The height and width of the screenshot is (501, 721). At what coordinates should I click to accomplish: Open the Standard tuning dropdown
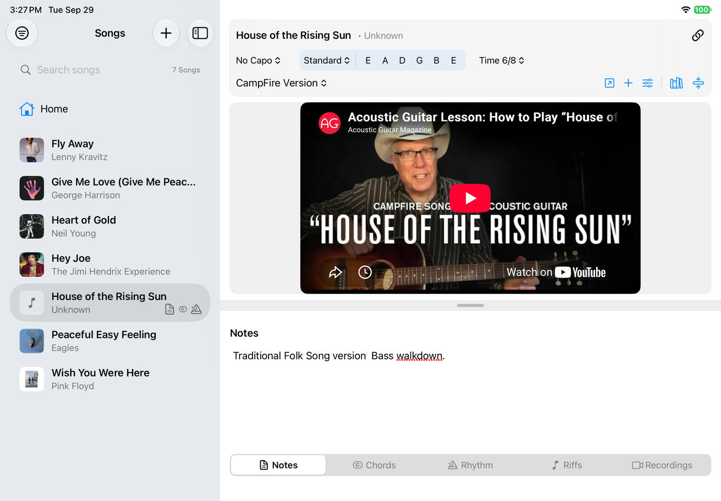[327, 60]
